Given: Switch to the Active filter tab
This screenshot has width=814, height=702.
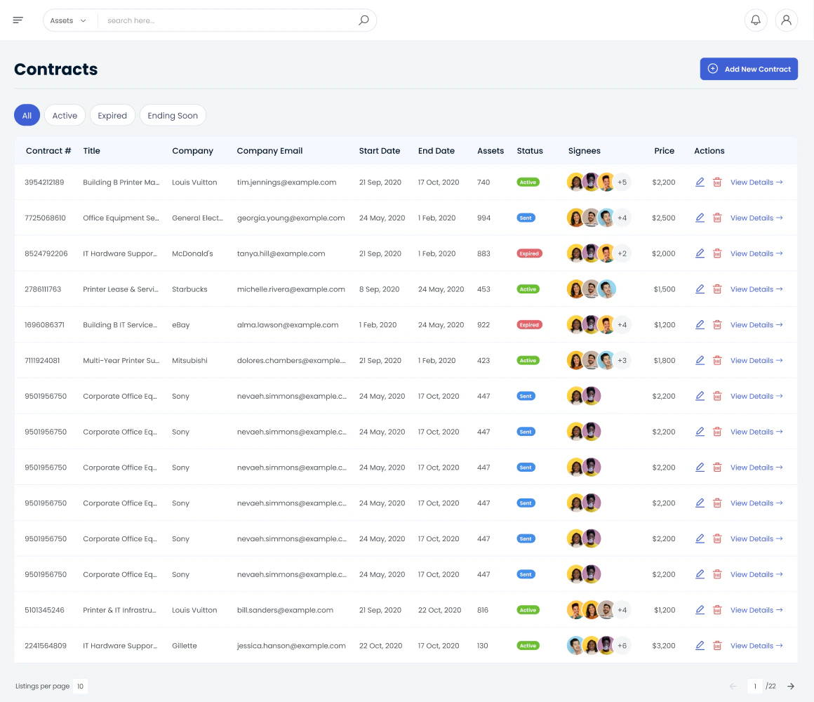Looking at the screenshot, I should [65, 115].
